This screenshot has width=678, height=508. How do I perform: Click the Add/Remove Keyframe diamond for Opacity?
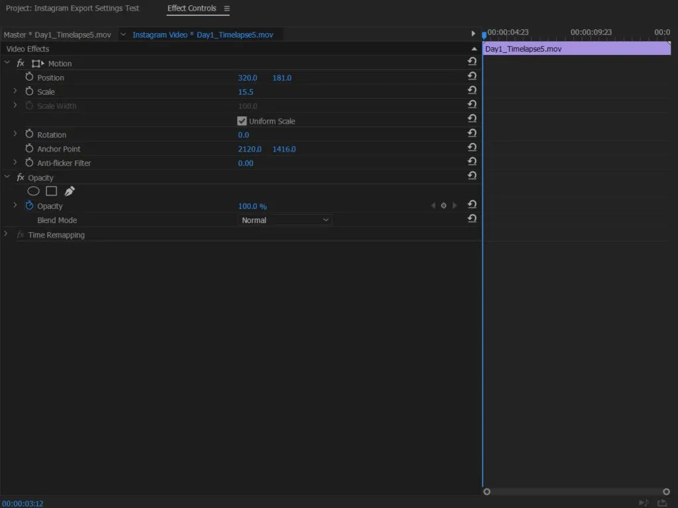point(444,206)
